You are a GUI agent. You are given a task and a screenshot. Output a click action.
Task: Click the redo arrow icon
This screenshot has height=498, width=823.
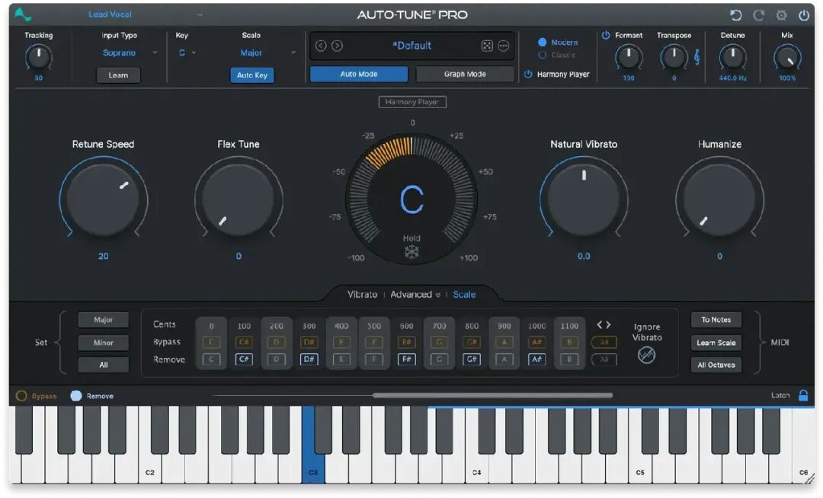[x=758, y=15]
